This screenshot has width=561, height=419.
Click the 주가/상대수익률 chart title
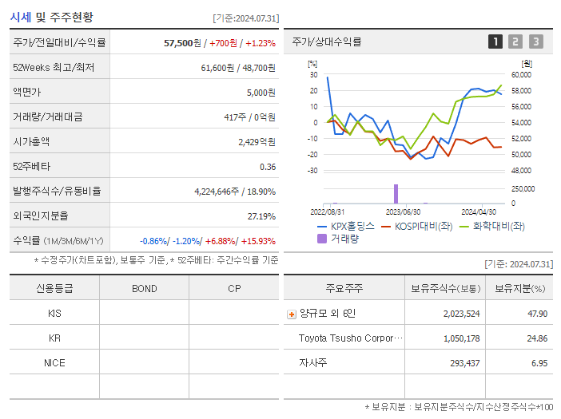327,42
